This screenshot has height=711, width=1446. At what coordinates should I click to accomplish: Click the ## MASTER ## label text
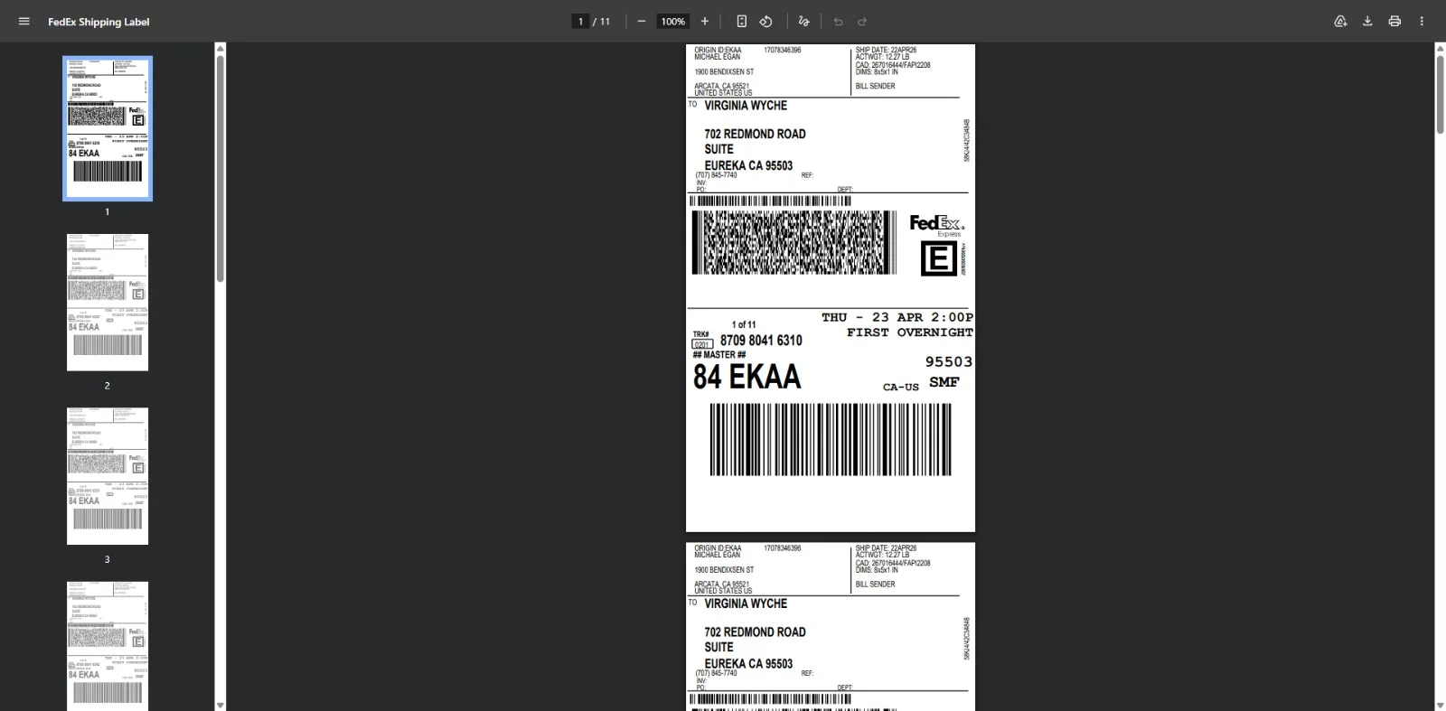(719, 355)
